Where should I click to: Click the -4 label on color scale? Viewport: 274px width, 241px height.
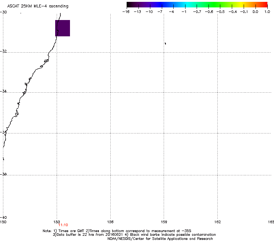pos(171,12)
